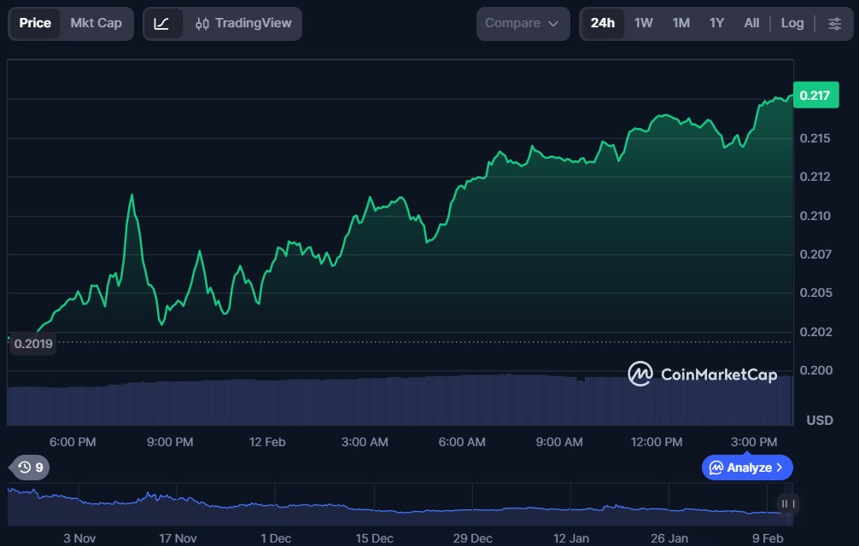859x546 pixels.
Task: Show the All time range
Action: tap(751, 23)
